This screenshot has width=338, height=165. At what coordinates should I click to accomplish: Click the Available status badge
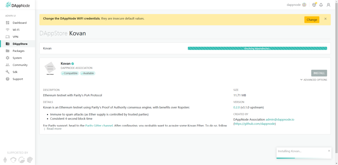point(87,73)
